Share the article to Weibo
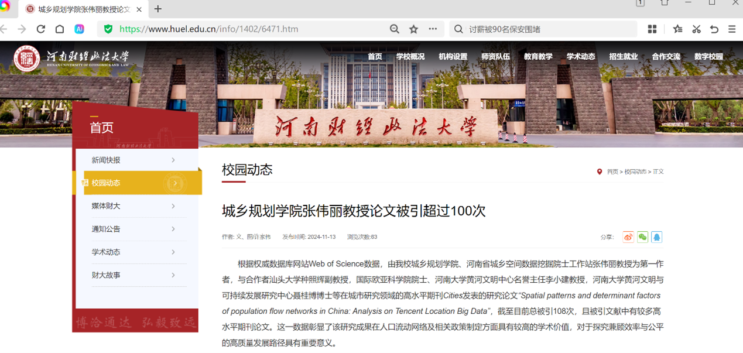Viewport: 743px width, 353px height. [628, 237]
